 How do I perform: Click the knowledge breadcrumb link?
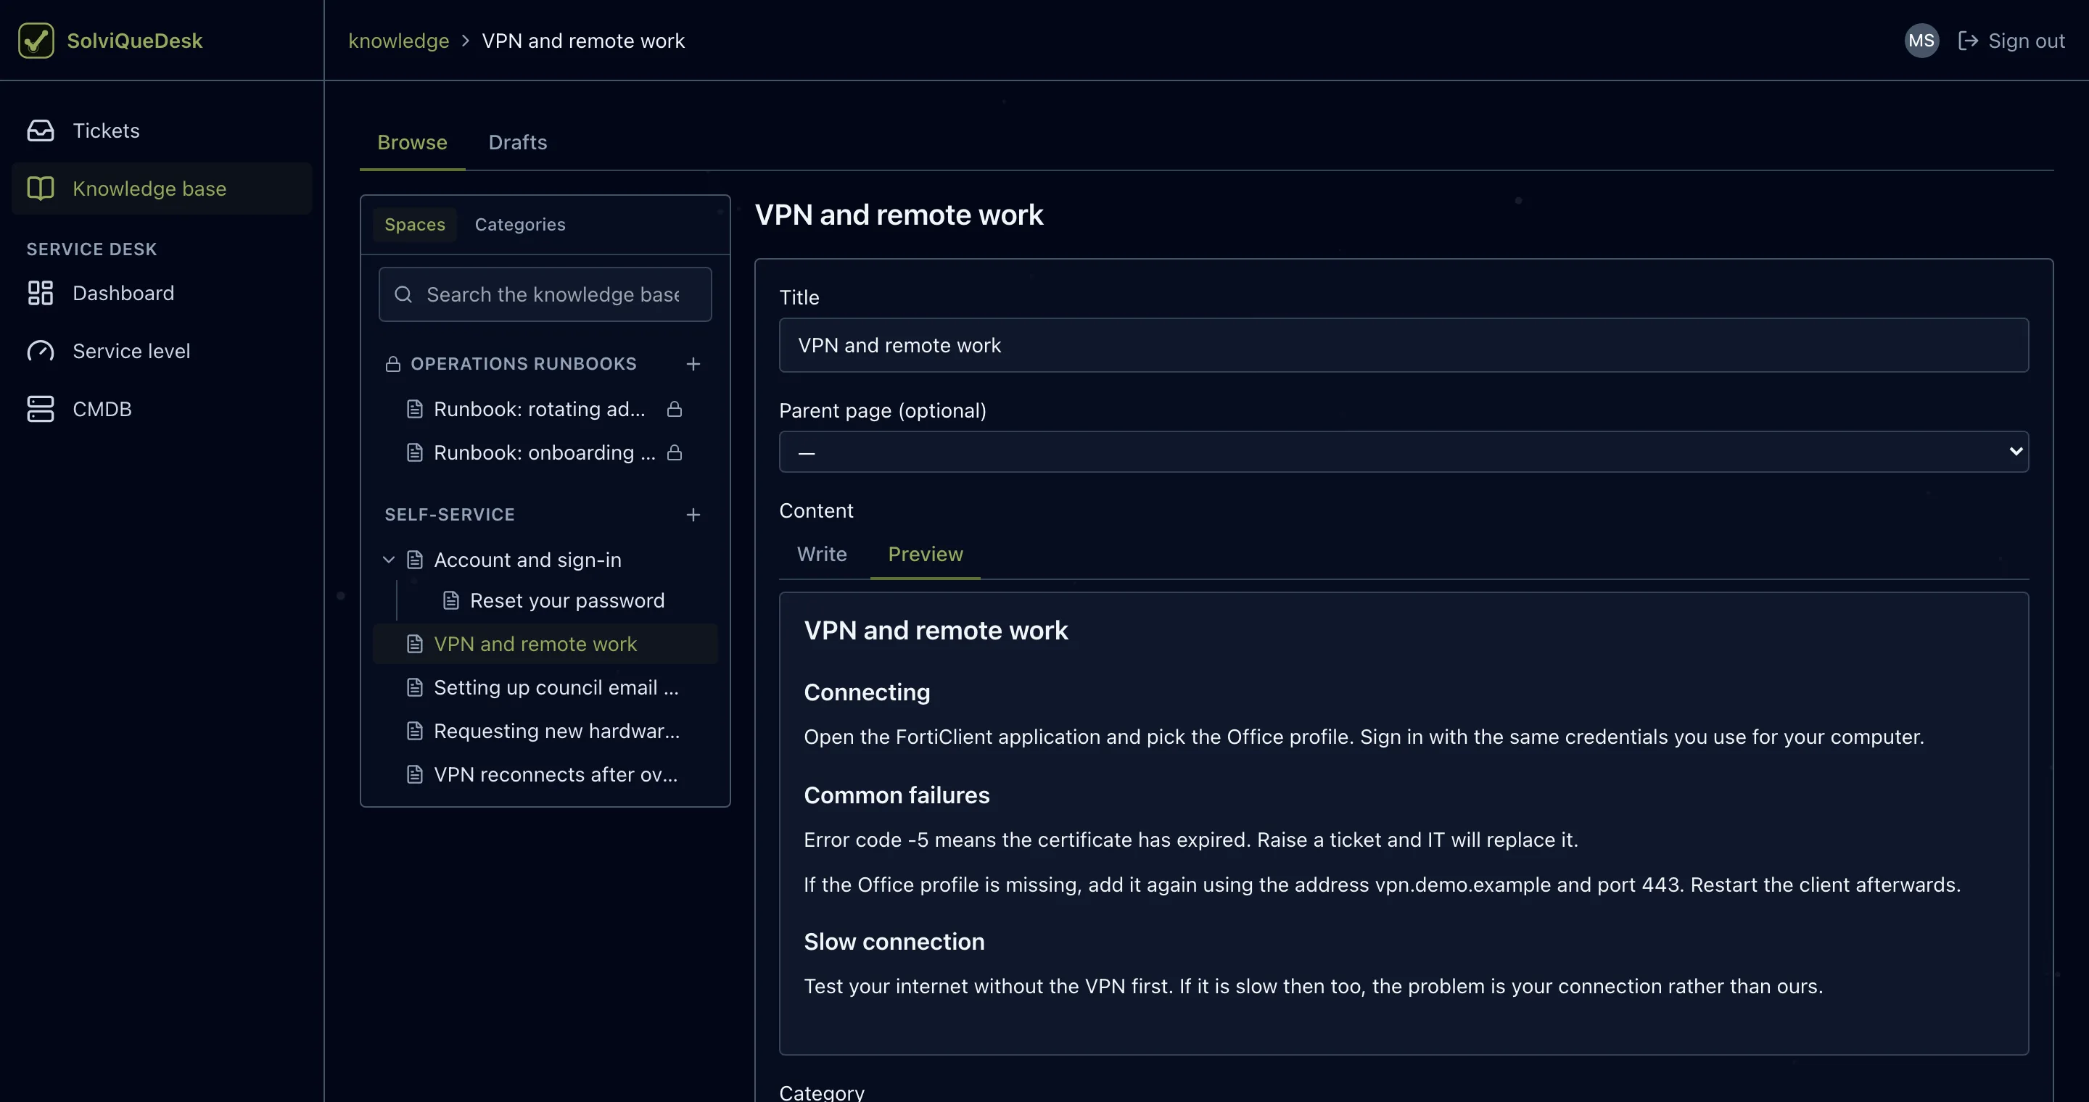398,41
